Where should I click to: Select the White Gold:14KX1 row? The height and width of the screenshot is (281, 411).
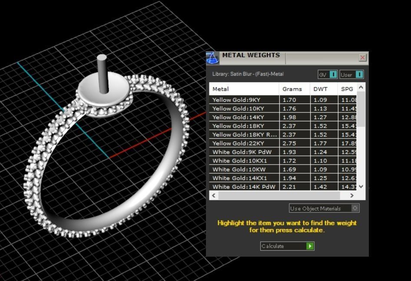[x=283, y=178]
